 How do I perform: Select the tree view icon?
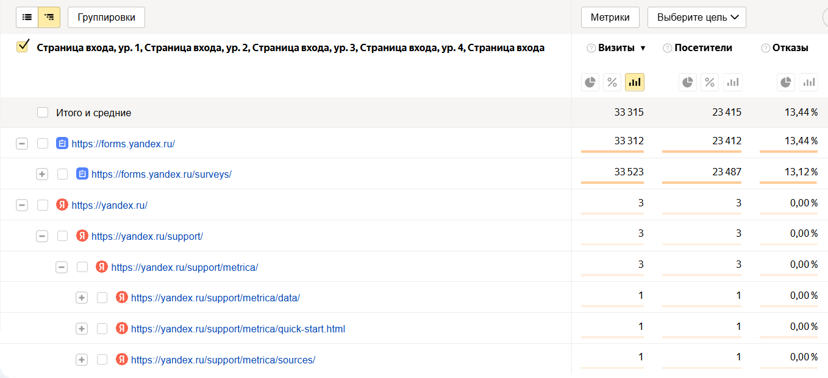tap(49, 18)
